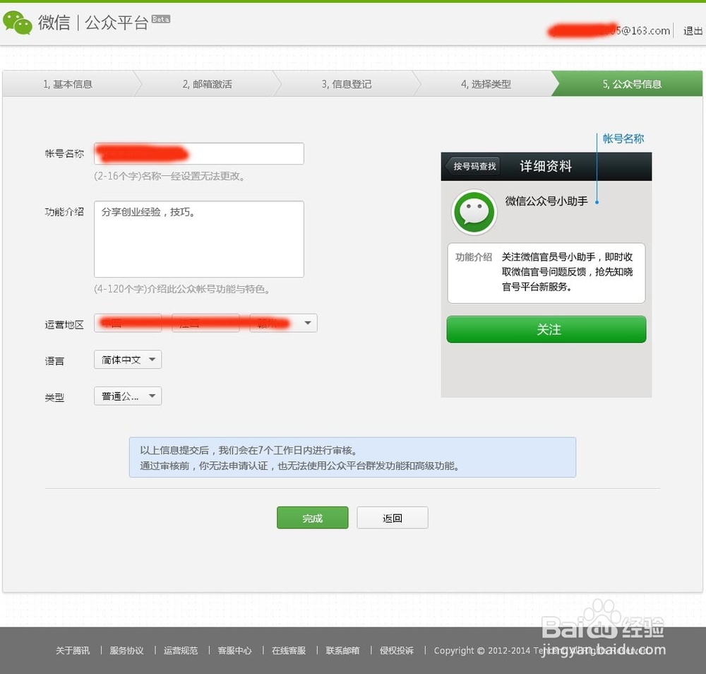Go to step 4, 选择类型

pos(486,84)
